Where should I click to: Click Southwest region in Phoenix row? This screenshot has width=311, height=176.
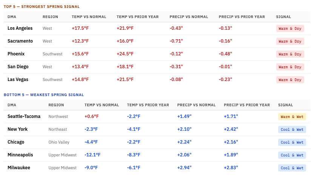52,54
